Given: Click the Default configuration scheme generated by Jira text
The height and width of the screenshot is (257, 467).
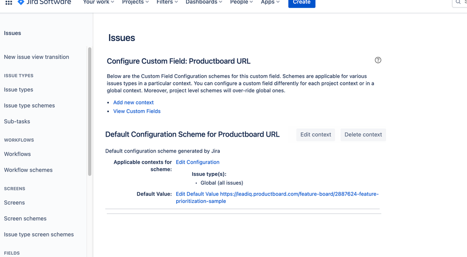Looking at the screenshot, I should tap(163, 151).
